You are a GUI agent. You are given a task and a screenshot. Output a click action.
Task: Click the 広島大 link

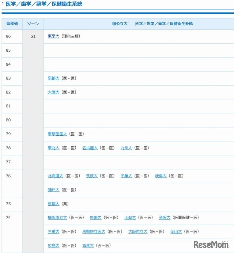point(54,246)
